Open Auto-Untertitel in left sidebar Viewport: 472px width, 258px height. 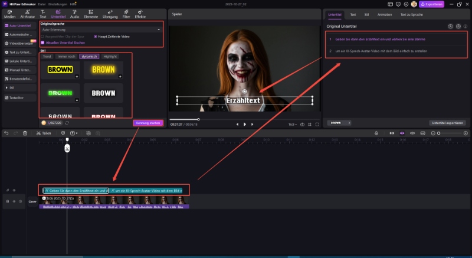20,26
